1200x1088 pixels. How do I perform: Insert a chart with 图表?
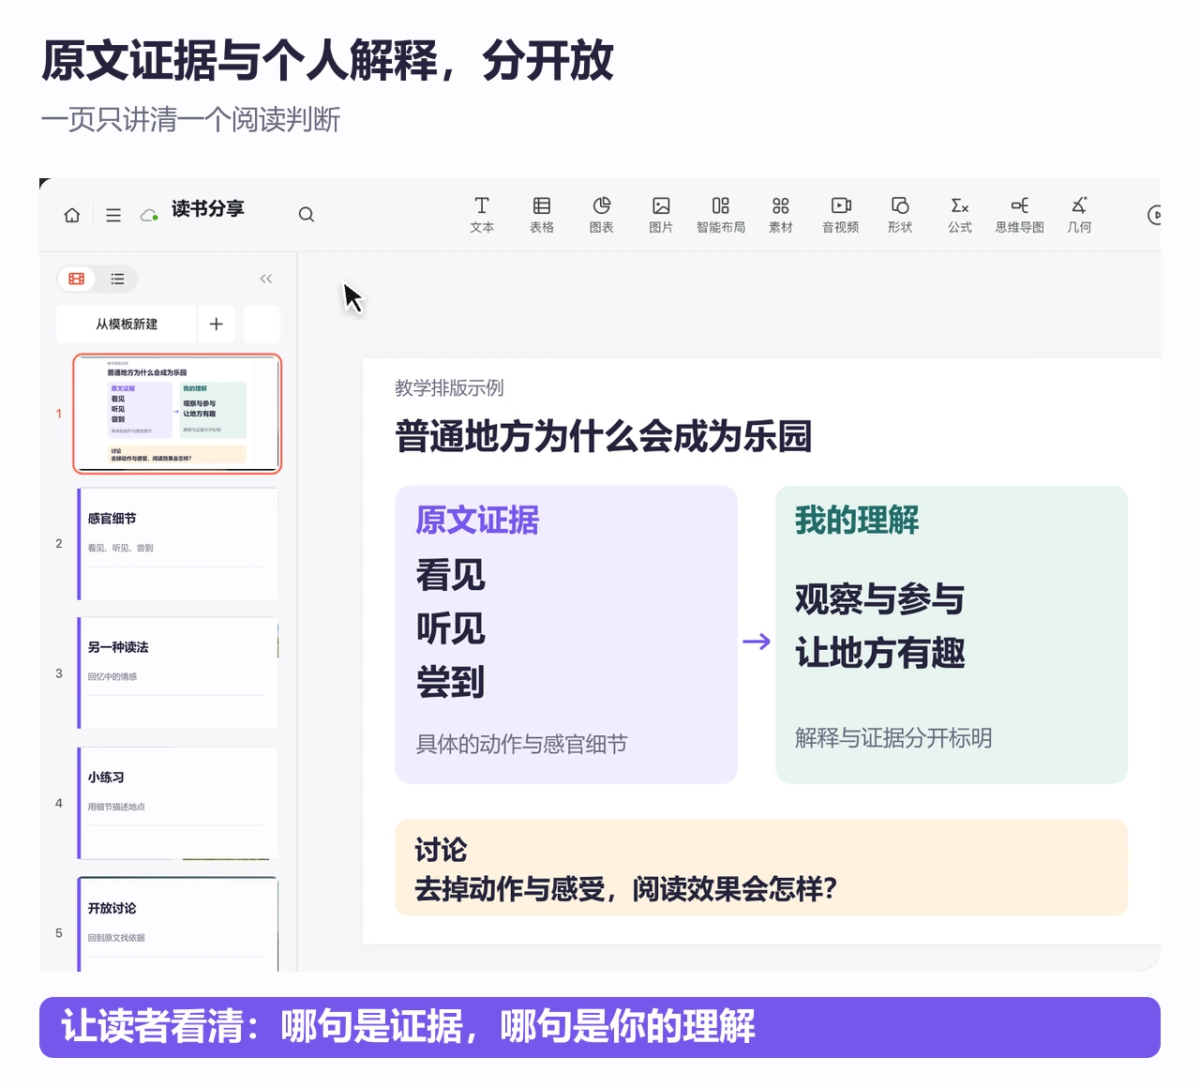(x=602, y=215)
